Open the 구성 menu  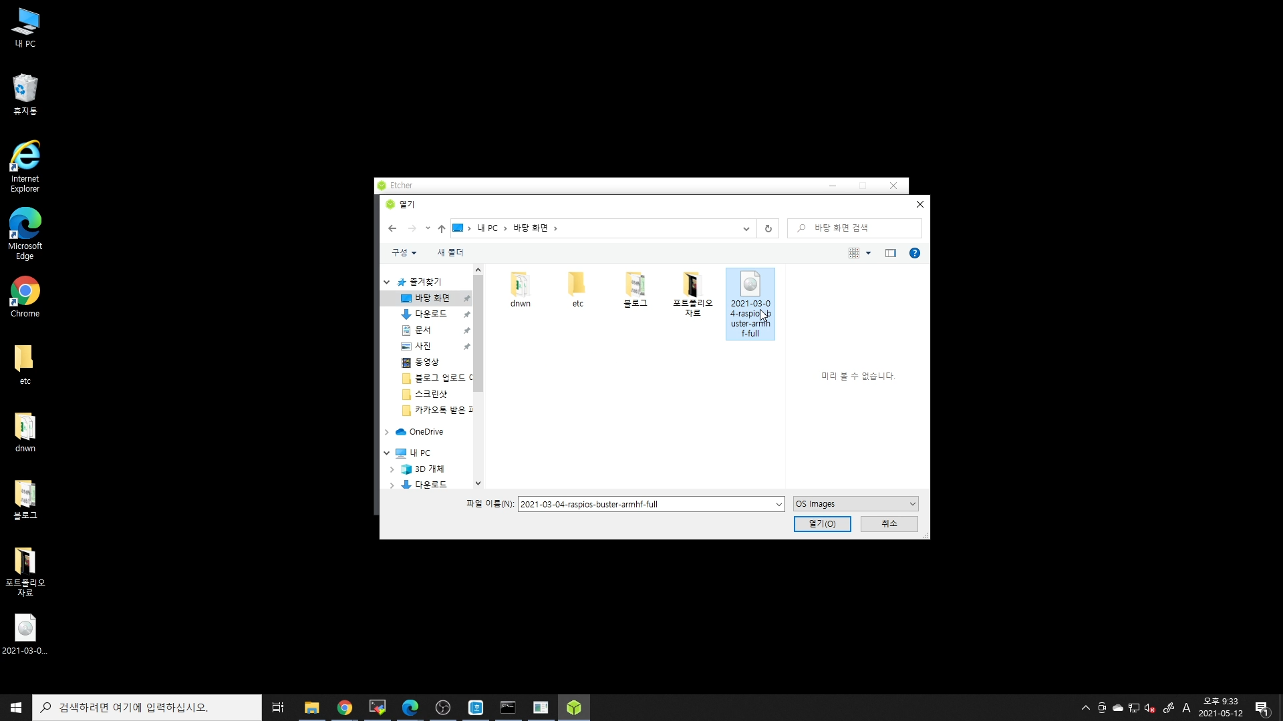pos(404,252)
